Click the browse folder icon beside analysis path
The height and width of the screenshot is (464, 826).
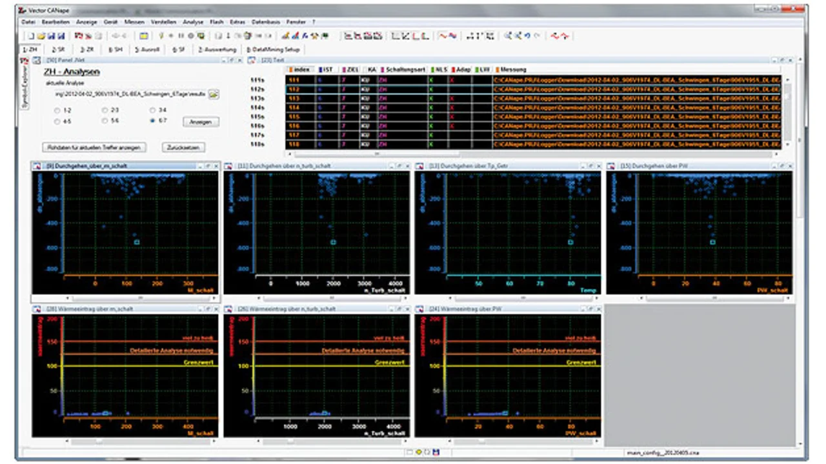click(x=214, y=94)
